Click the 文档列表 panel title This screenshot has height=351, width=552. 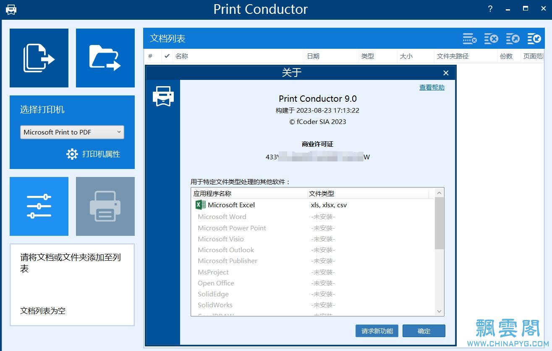coord(167,39)
